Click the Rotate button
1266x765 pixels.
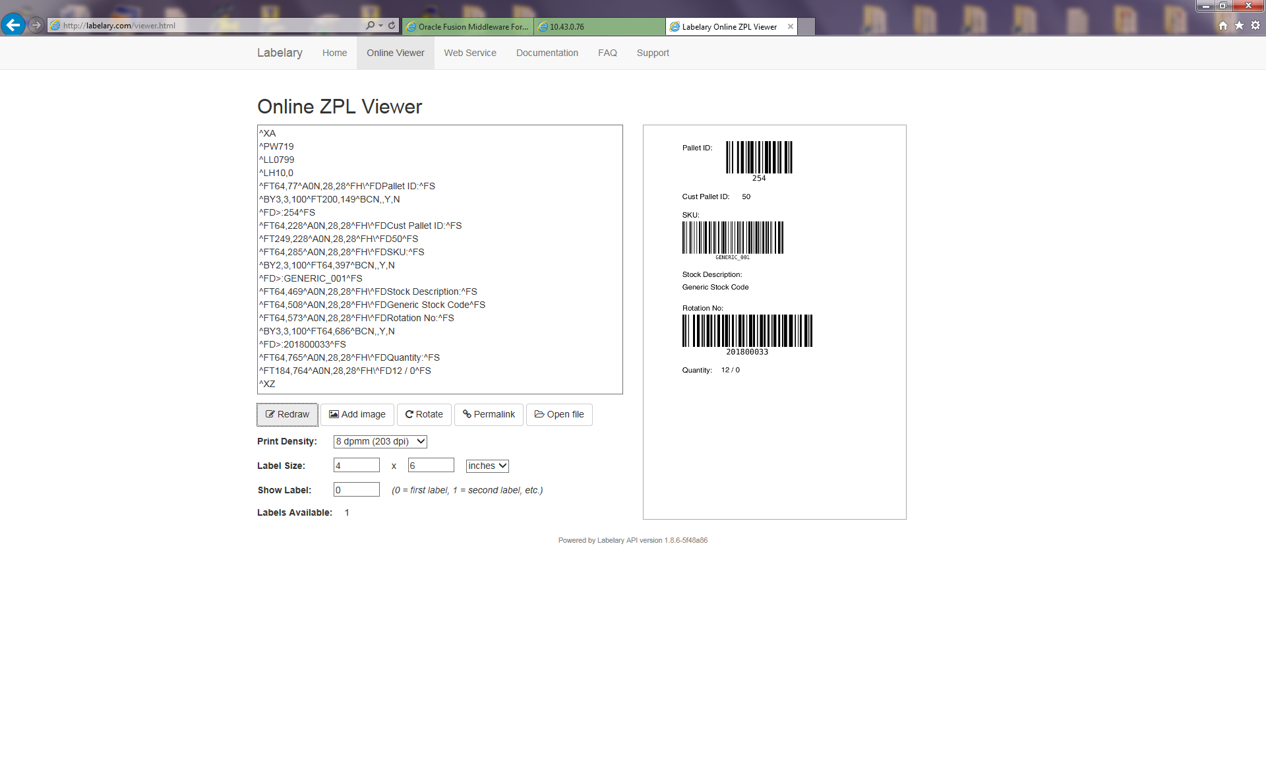[x=424, y=414]
